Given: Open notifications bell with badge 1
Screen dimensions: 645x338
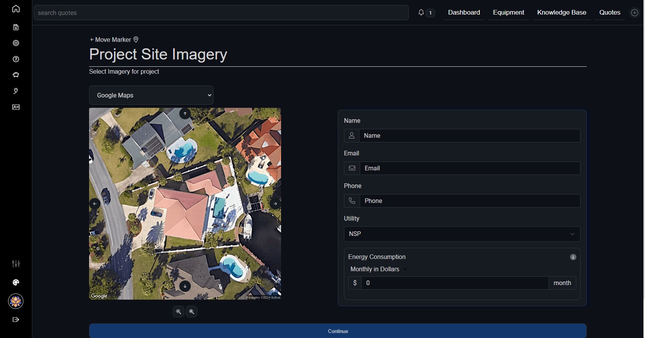Looking at the screenshot, I should [x=426, y=13].
